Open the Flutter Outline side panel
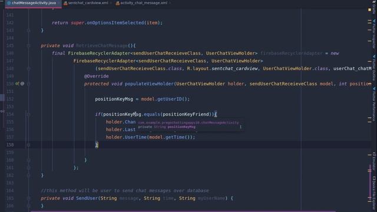 pos(374,67)
